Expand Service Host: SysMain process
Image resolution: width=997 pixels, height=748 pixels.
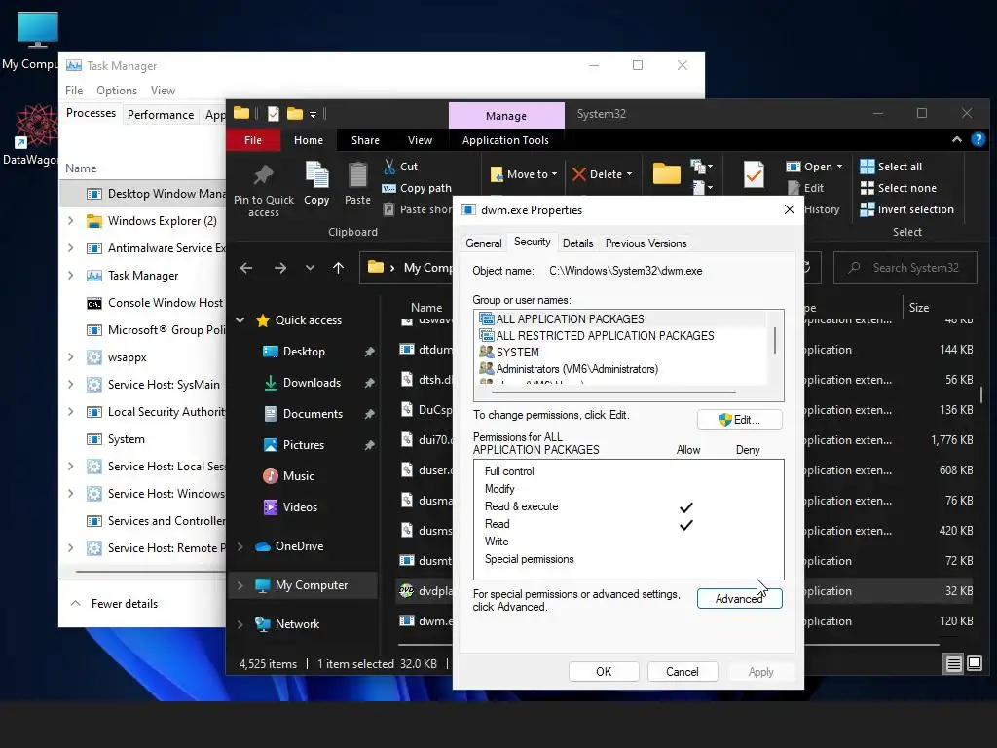click(70, 385)
